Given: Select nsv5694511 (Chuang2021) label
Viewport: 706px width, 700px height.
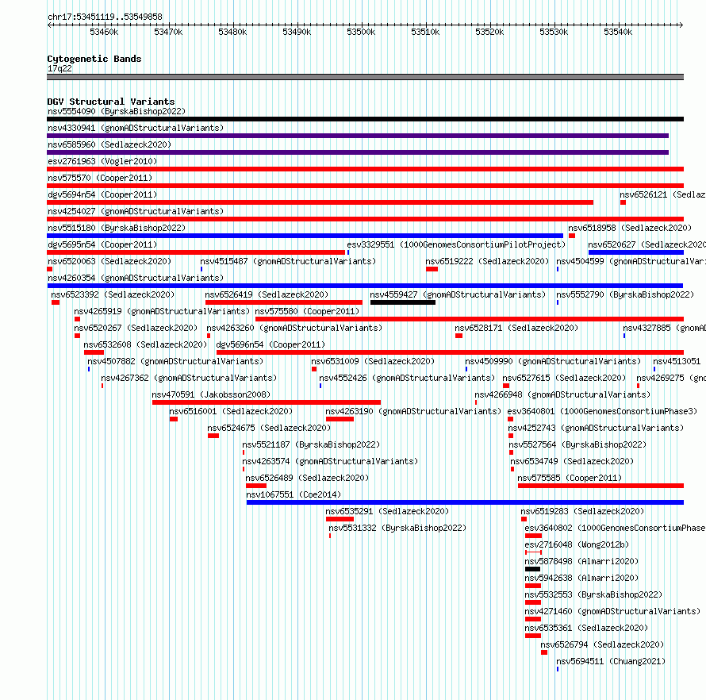Looking at the screenshot, I should pos(611,661).
